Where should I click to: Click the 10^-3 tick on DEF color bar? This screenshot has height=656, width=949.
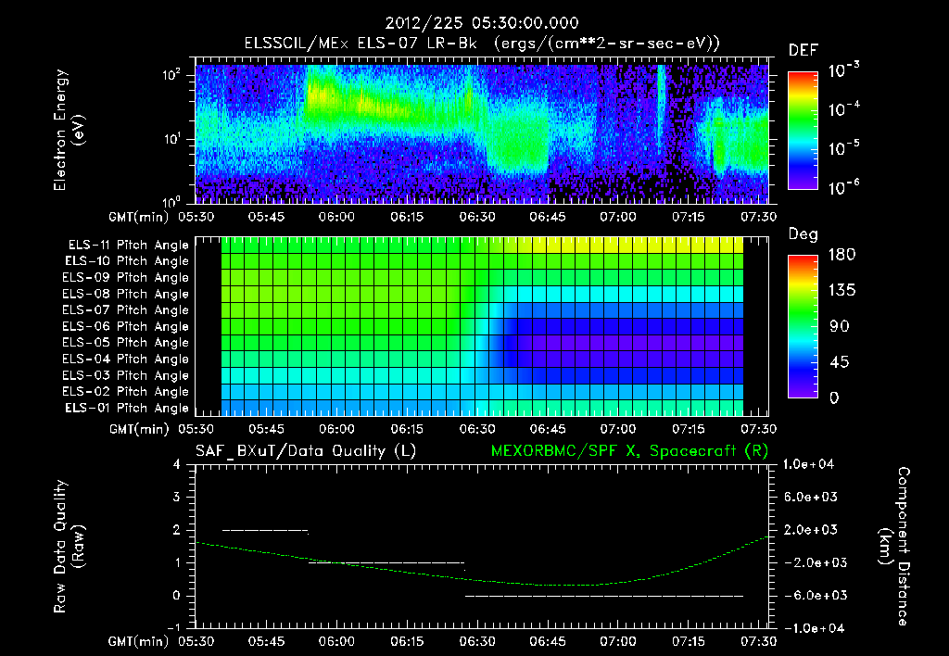(843, 70)
